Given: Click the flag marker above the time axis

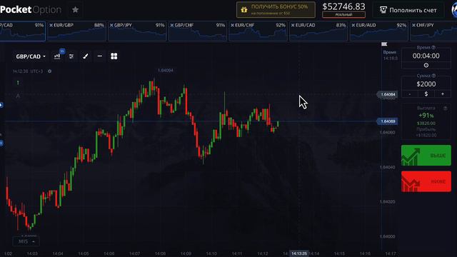Looking at the screenshot, I should point(384,44).
